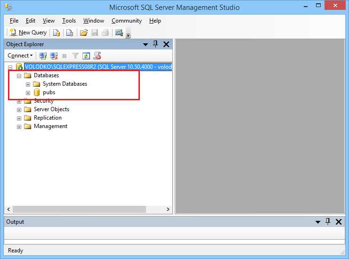Click the Stop square icon in Object Explorer
This screenshot has width=349, height=259.
click(x=65, y=56)
